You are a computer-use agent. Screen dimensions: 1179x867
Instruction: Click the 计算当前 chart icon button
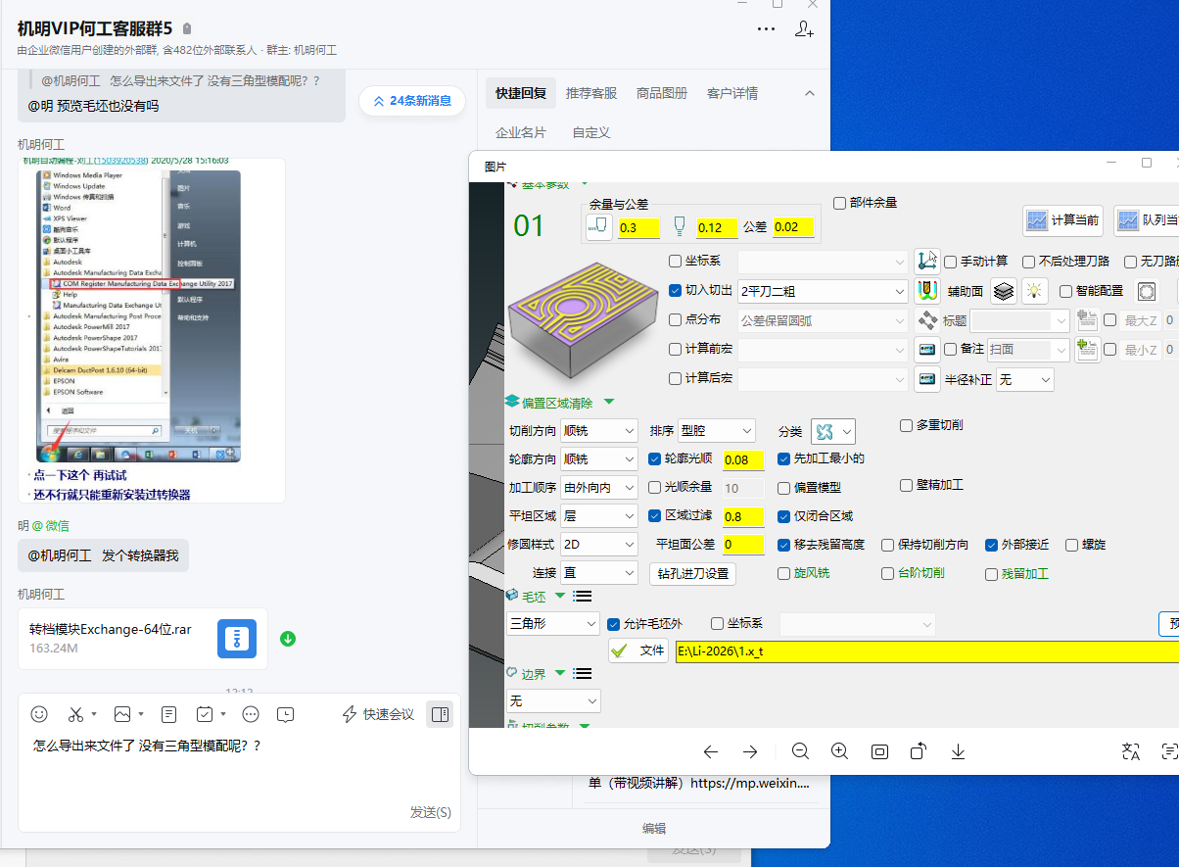(1062, 221)
